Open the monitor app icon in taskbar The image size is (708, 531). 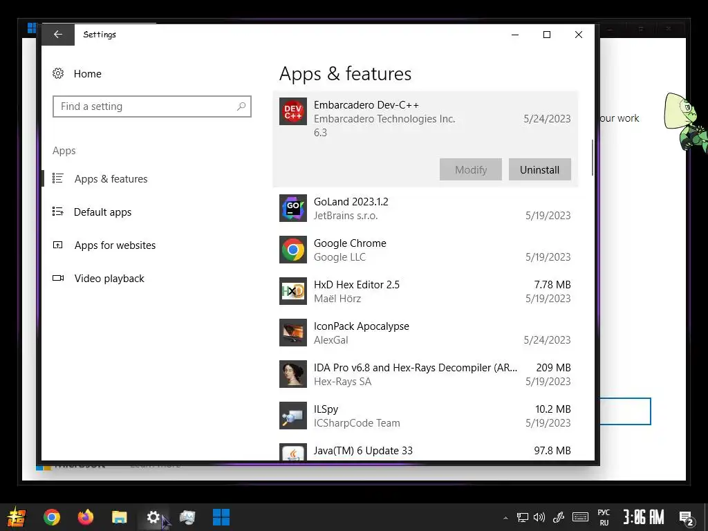187,517
